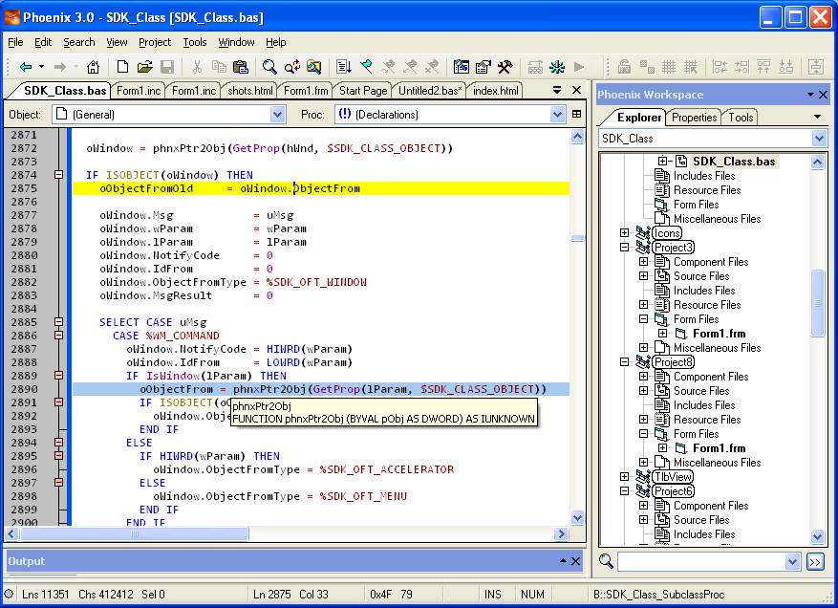Paste from clipboard using the toolbar icon
The width and height of the screenshot is (838, 608).
[241, 67]
